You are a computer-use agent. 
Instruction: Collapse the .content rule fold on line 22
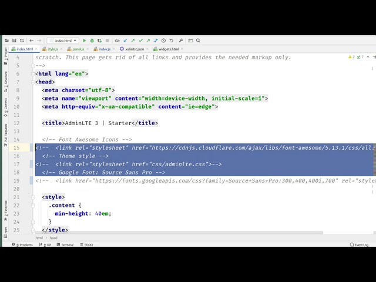pos(33,206)
